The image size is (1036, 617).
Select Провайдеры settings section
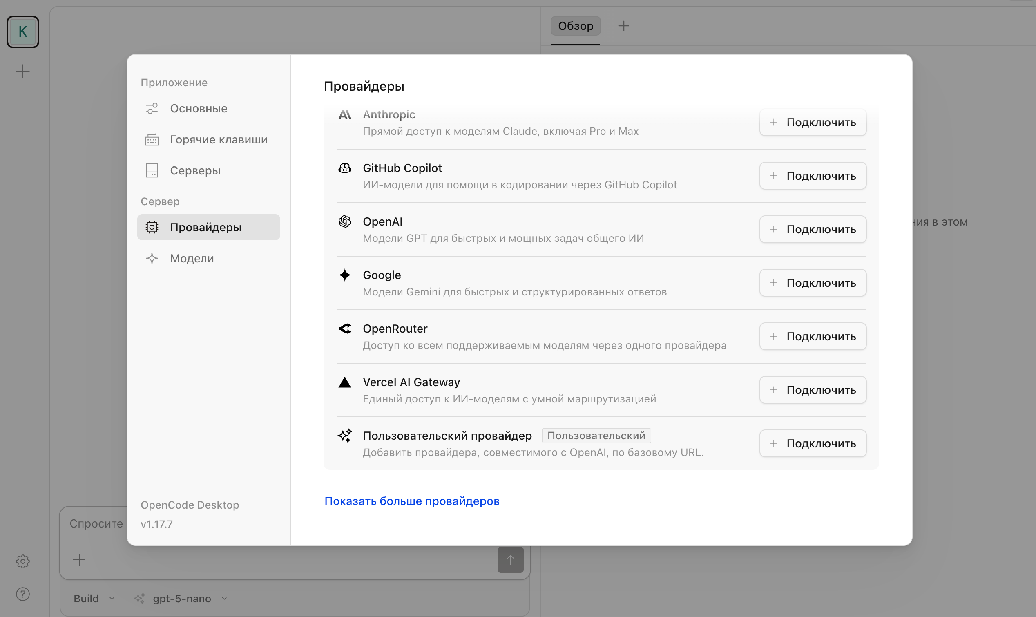click(x=209, y=228)
